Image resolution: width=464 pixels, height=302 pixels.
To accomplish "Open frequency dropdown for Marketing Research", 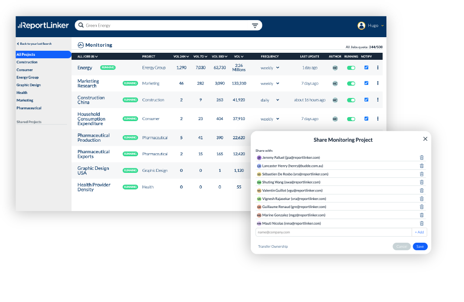I will click(x=270, y=83).
